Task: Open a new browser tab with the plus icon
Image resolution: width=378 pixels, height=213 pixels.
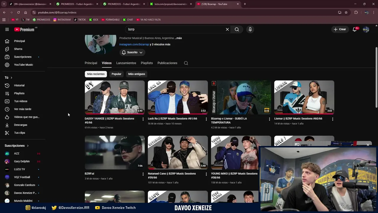Action: pos(245,4)
